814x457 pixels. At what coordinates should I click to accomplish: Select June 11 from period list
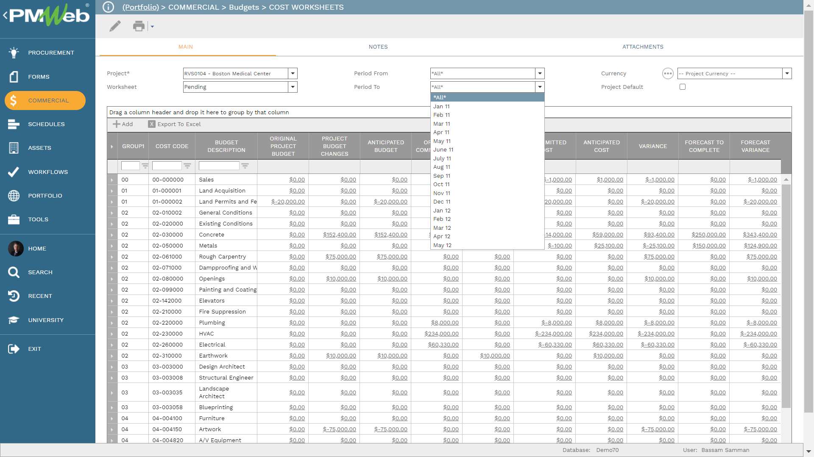pos(487,150)
